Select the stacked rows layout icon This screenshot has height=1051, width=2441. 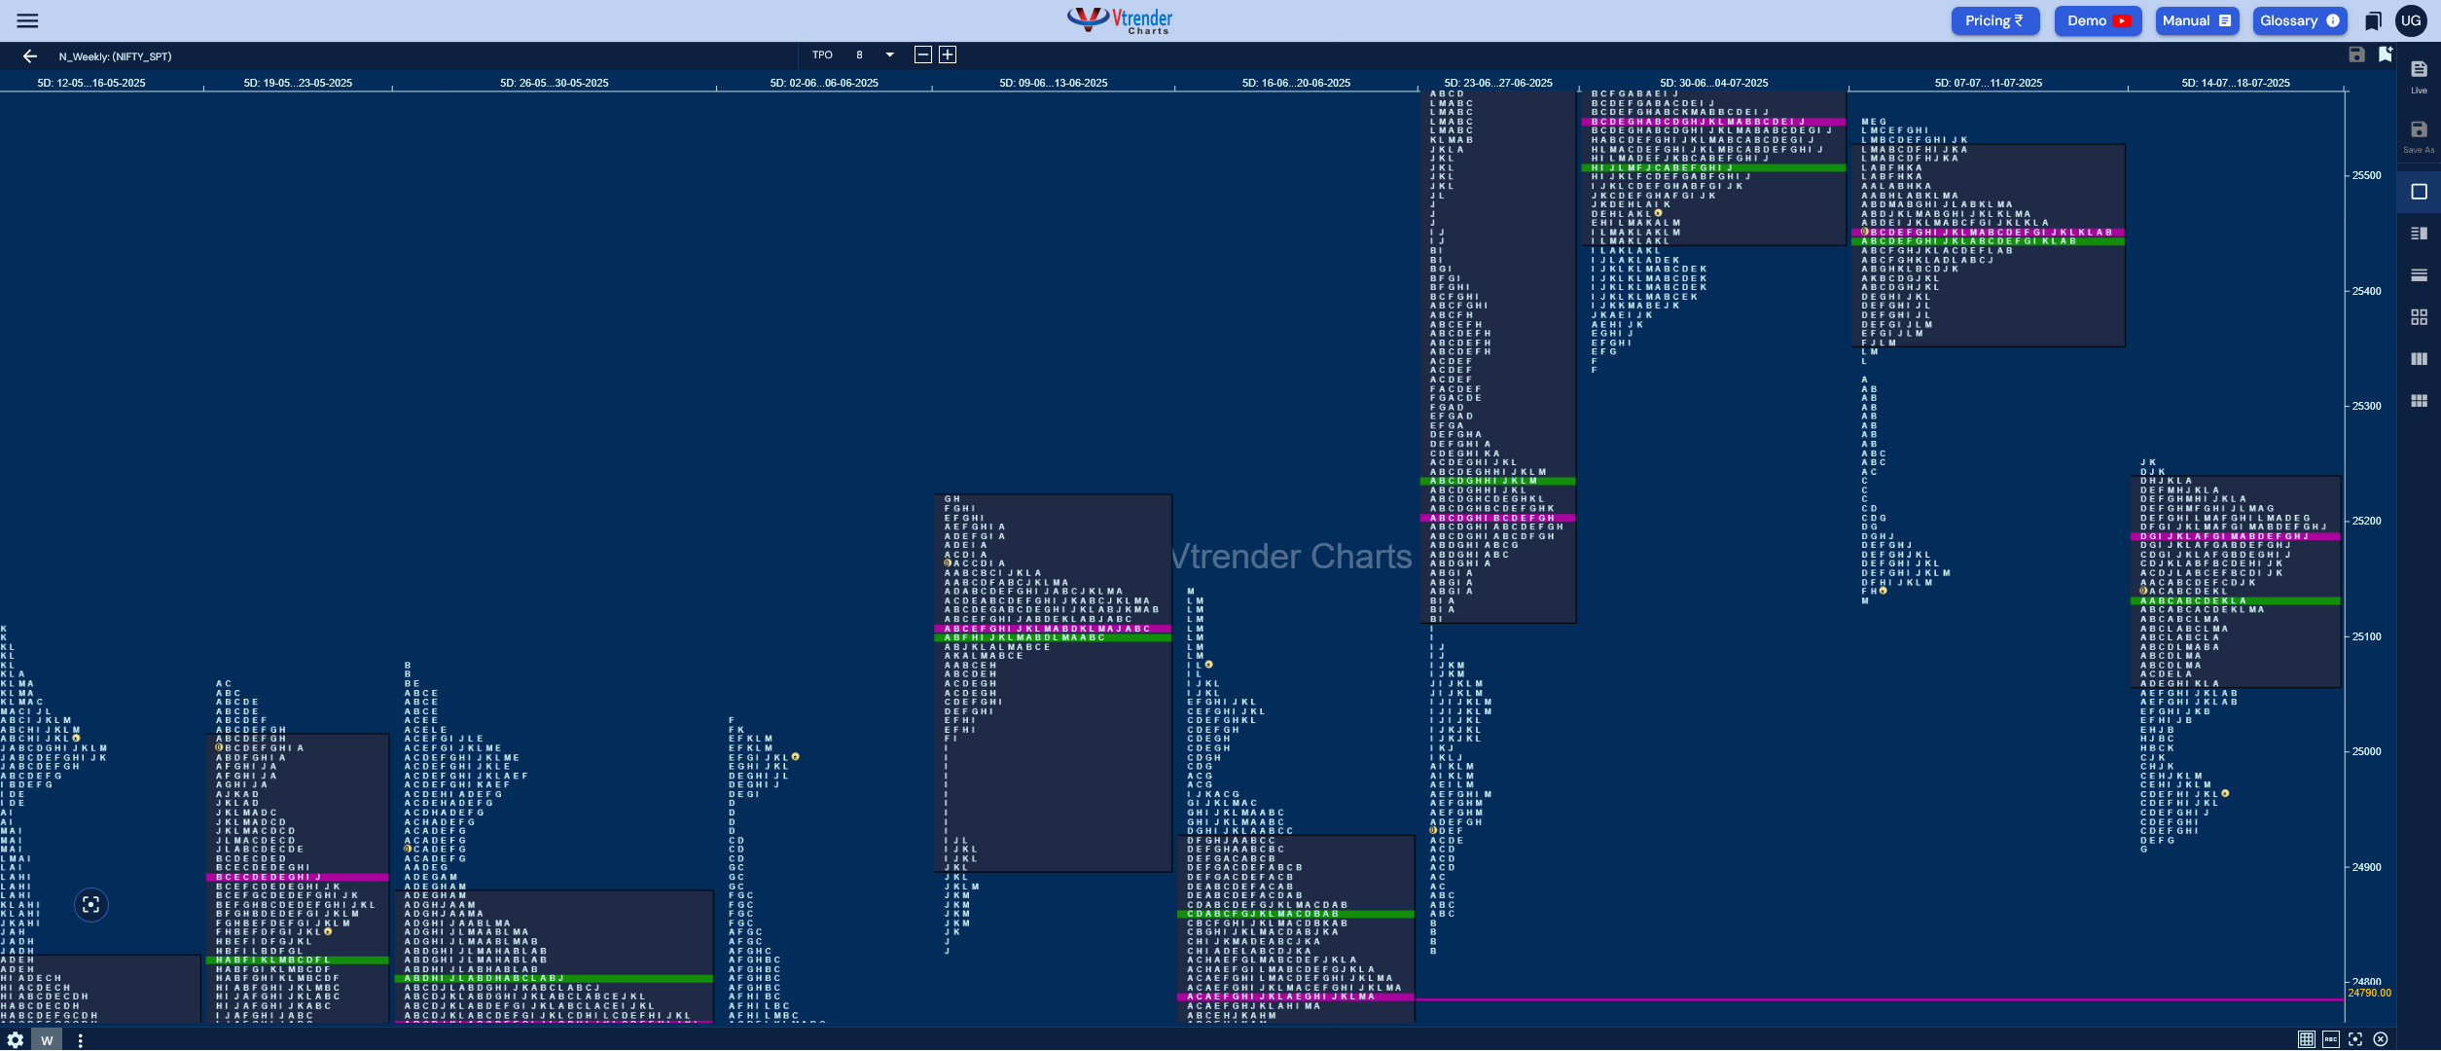[2419, 275]
